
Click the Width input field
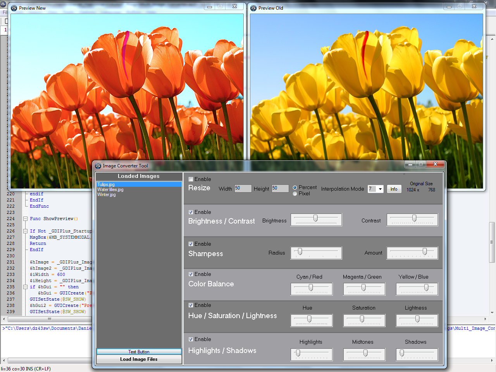(x=243, y=188)
